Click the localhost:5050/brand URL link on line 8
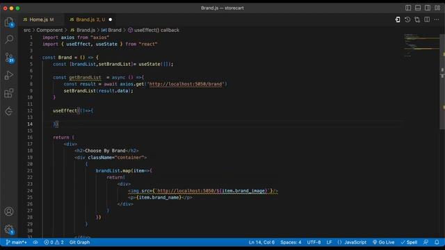This screenshot has height=250, width=445. coord(186,84)
